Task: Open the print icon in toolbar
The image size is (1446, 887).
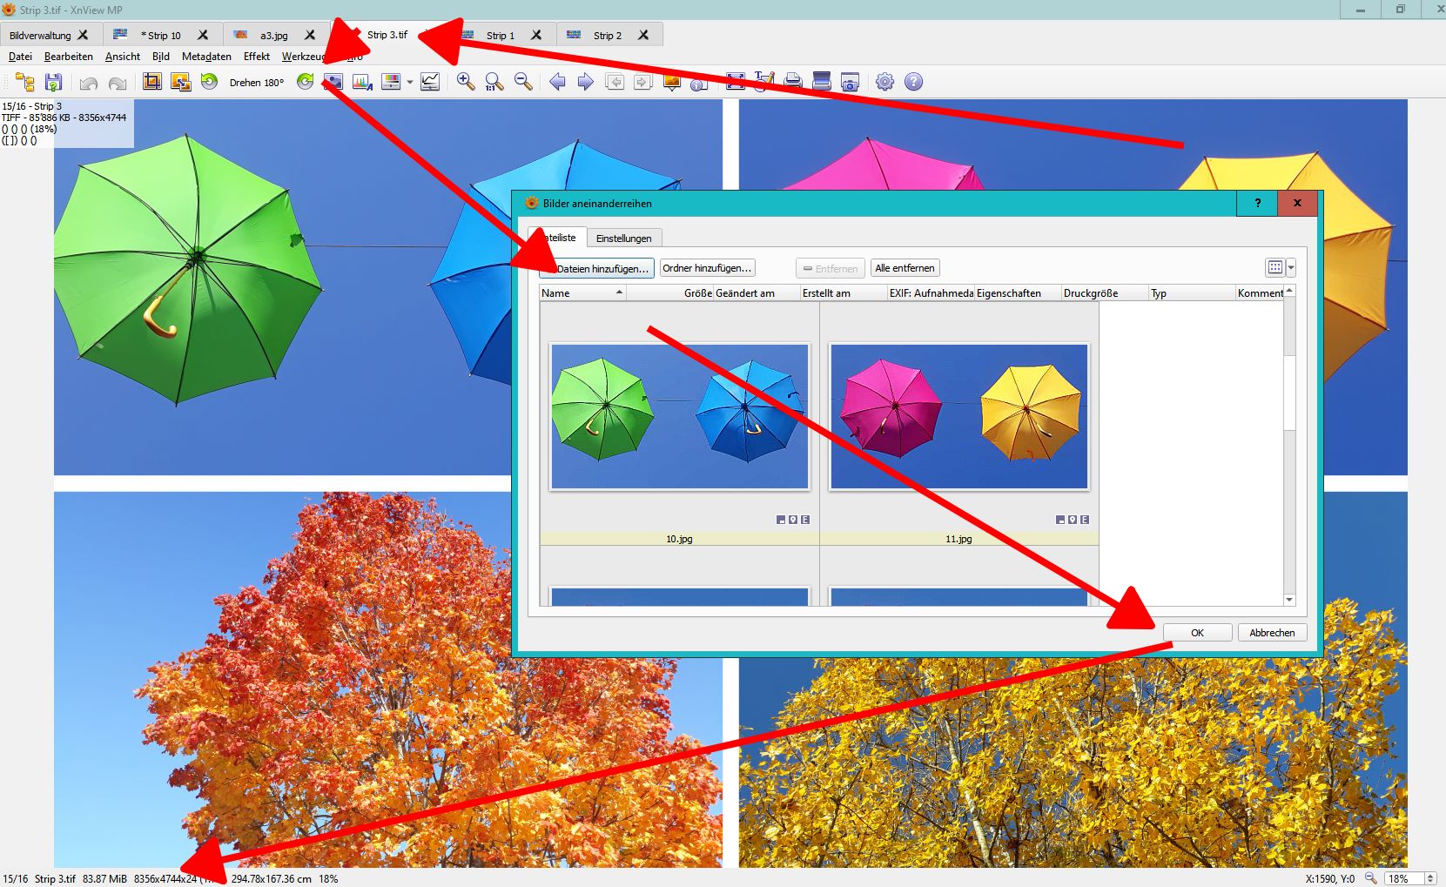Action: point(793,82)
